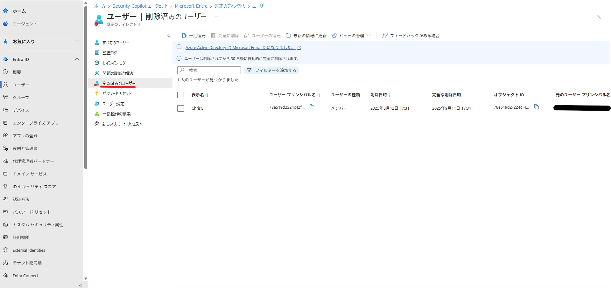The height and width of the screenshot is (288, 611).
Task: Click the ChrisG display name cell
Action: click(x=197, y=108)
